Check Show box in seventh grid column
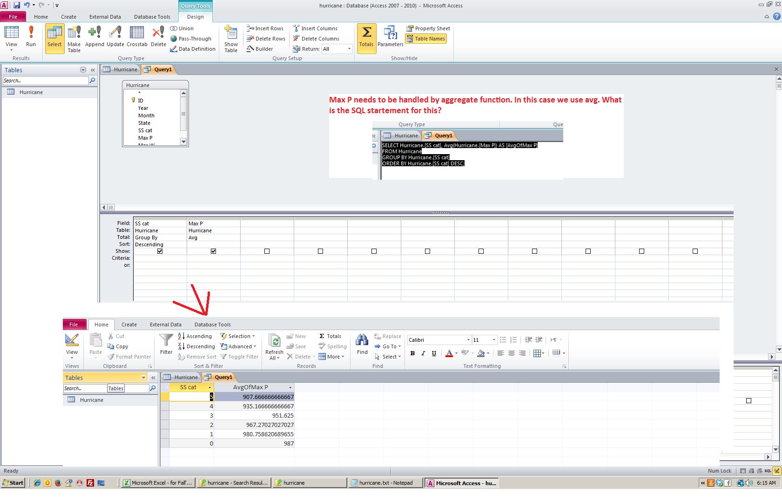 [x=481, y=251]
